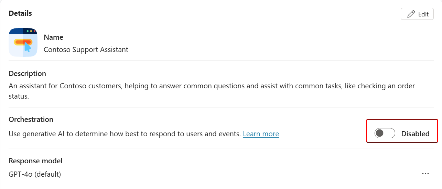
Task: Click the generative AI orchestration description text
Action: 125,134
